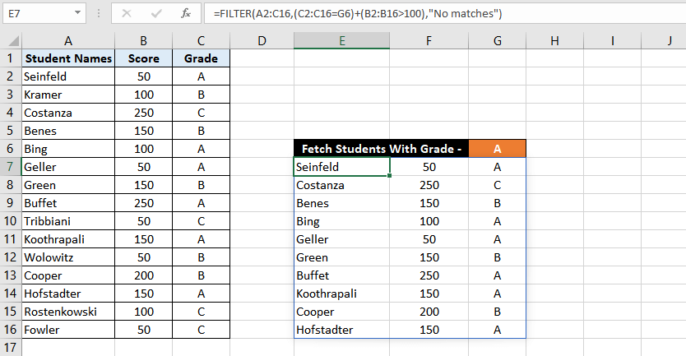Viewport: 686px width, 356px height.
Task: Click inside the FILTER formula in the formula bar
Action: coord(358,13)
